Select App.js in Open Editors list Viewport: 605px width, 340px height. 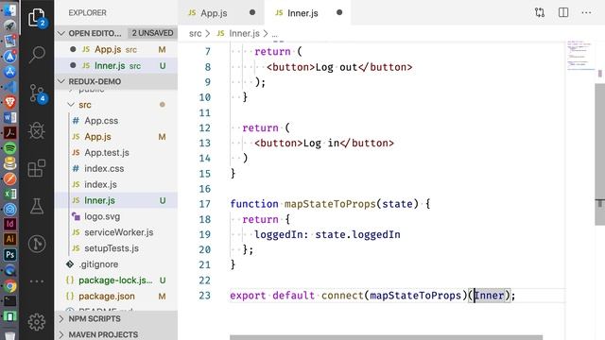tap(115, 49)
